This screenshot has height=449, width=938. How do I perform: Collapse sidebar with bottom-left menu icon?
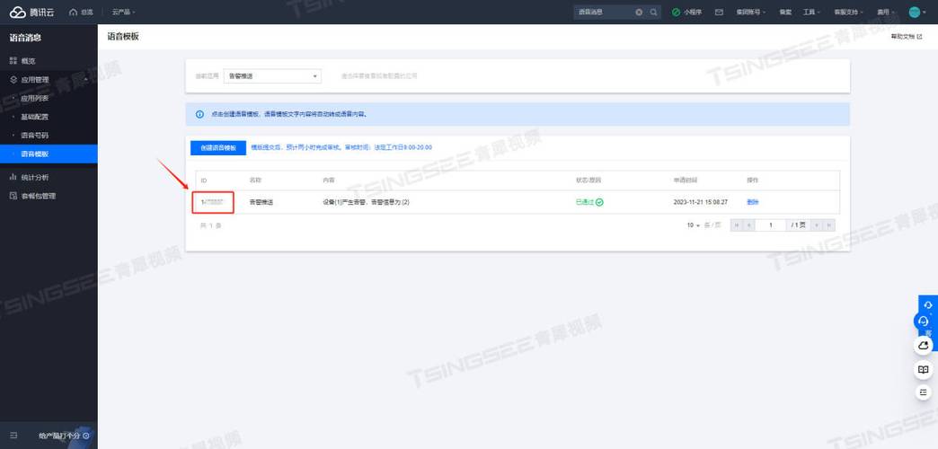click(x=13, y=436)
